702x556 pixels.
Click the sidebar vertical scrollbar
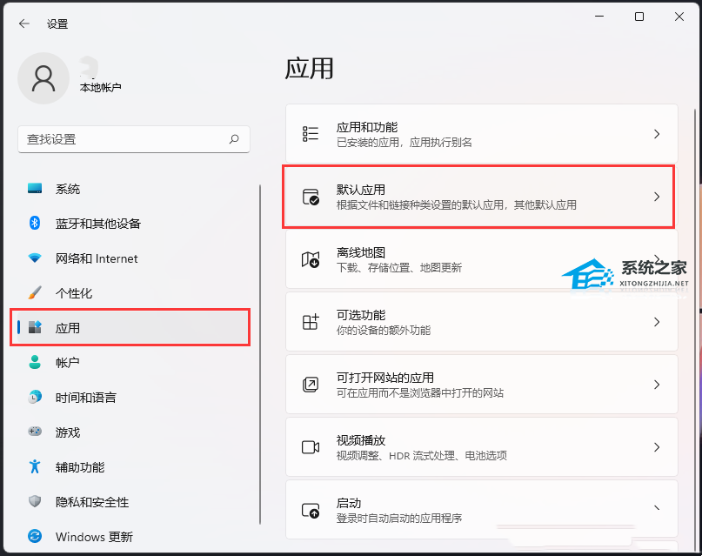click(260, 353)
